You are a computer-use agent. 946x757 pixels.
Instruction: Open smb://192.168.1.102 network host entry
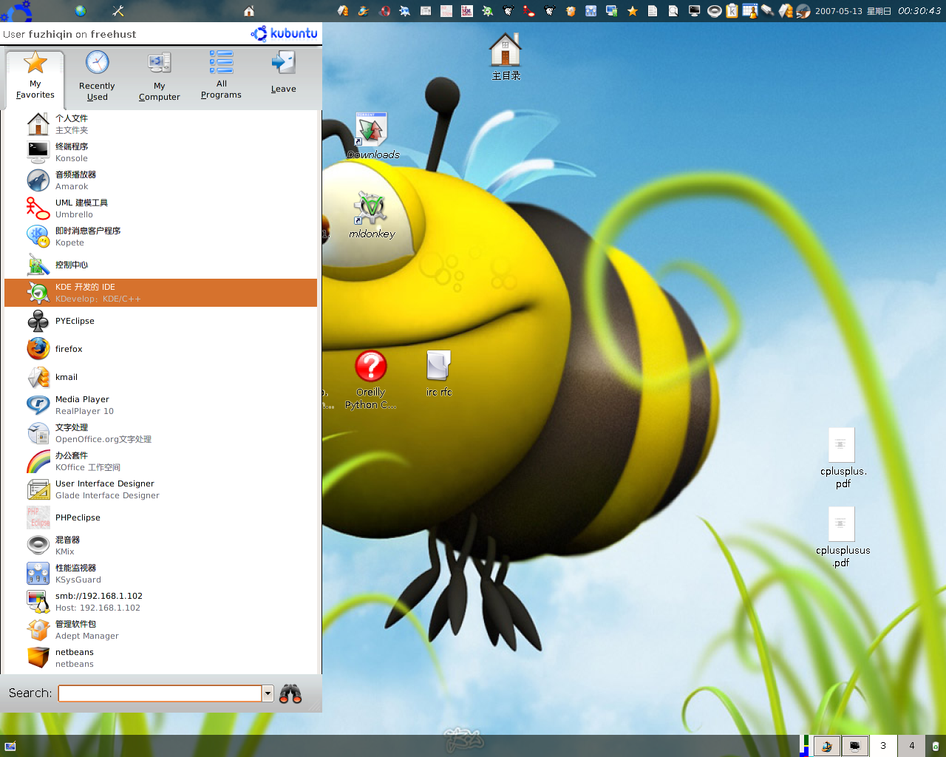pyautogui.click(x=161, y=602)
